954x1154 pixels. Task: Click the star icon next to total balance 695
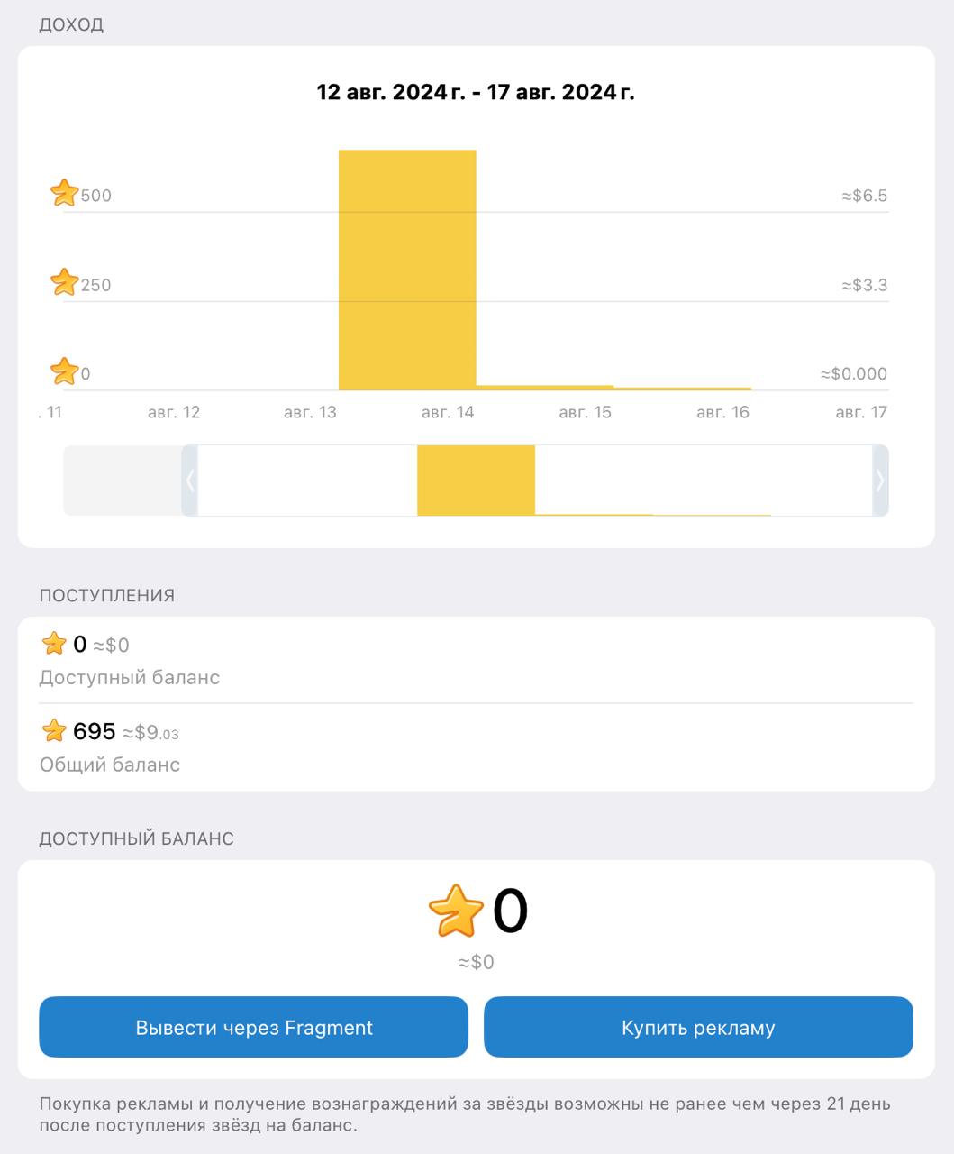(x=54, y=730)
